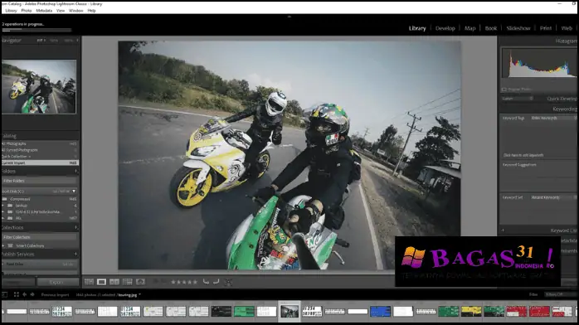Open People view icon in toolbar
Viewport: 579px width, 325px height.
[x=140, y=282]
